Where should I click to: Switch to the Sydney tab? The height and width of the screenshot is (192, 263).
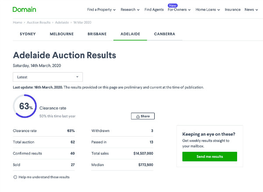[28, 34]
